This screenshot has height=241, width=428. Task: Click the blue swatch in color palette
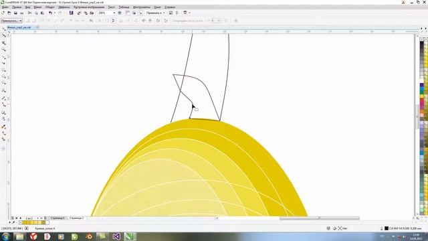point(421,86)
